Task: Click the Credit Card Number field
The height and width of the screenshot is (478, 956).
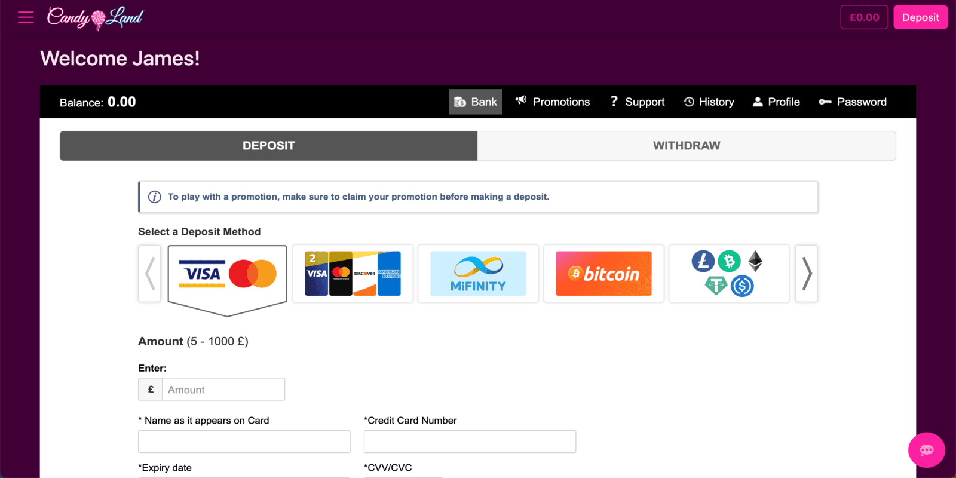Action: (470, 442)
